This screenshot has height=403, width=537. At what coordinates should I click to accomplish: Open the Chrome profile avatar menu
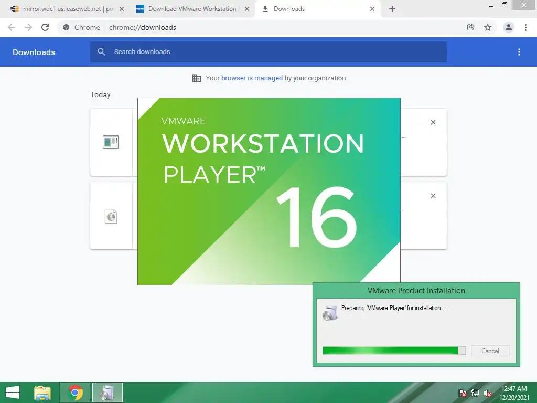pyautogui.click(x=509, y=27)
